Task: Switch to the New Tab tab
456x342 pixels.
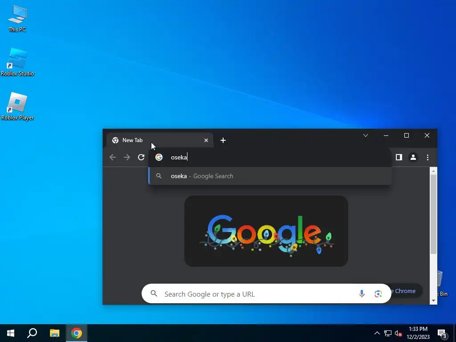Action: [160, 140]
